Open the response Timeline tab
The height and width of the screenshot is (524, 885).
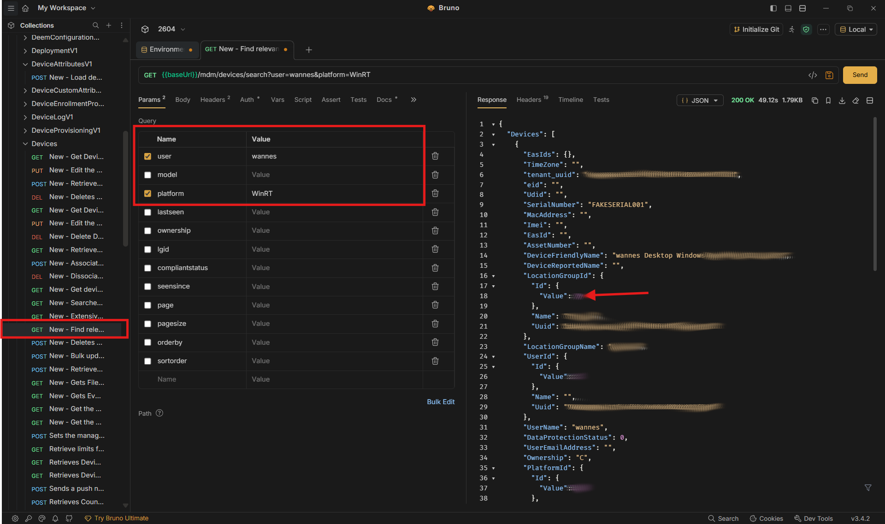click(571, 100)
